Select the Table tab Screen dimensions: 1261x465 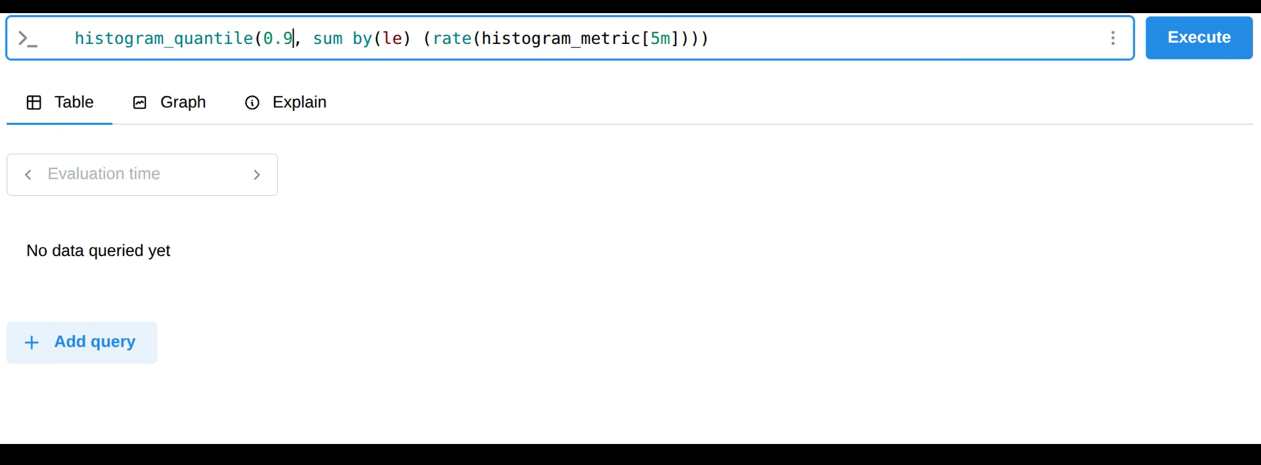coord(74,102)
